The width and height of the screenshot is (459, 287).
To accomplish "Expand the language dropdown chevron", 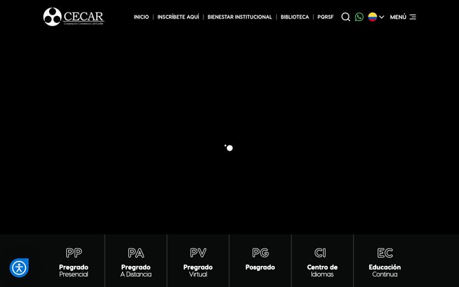I will tap(381, 17).
